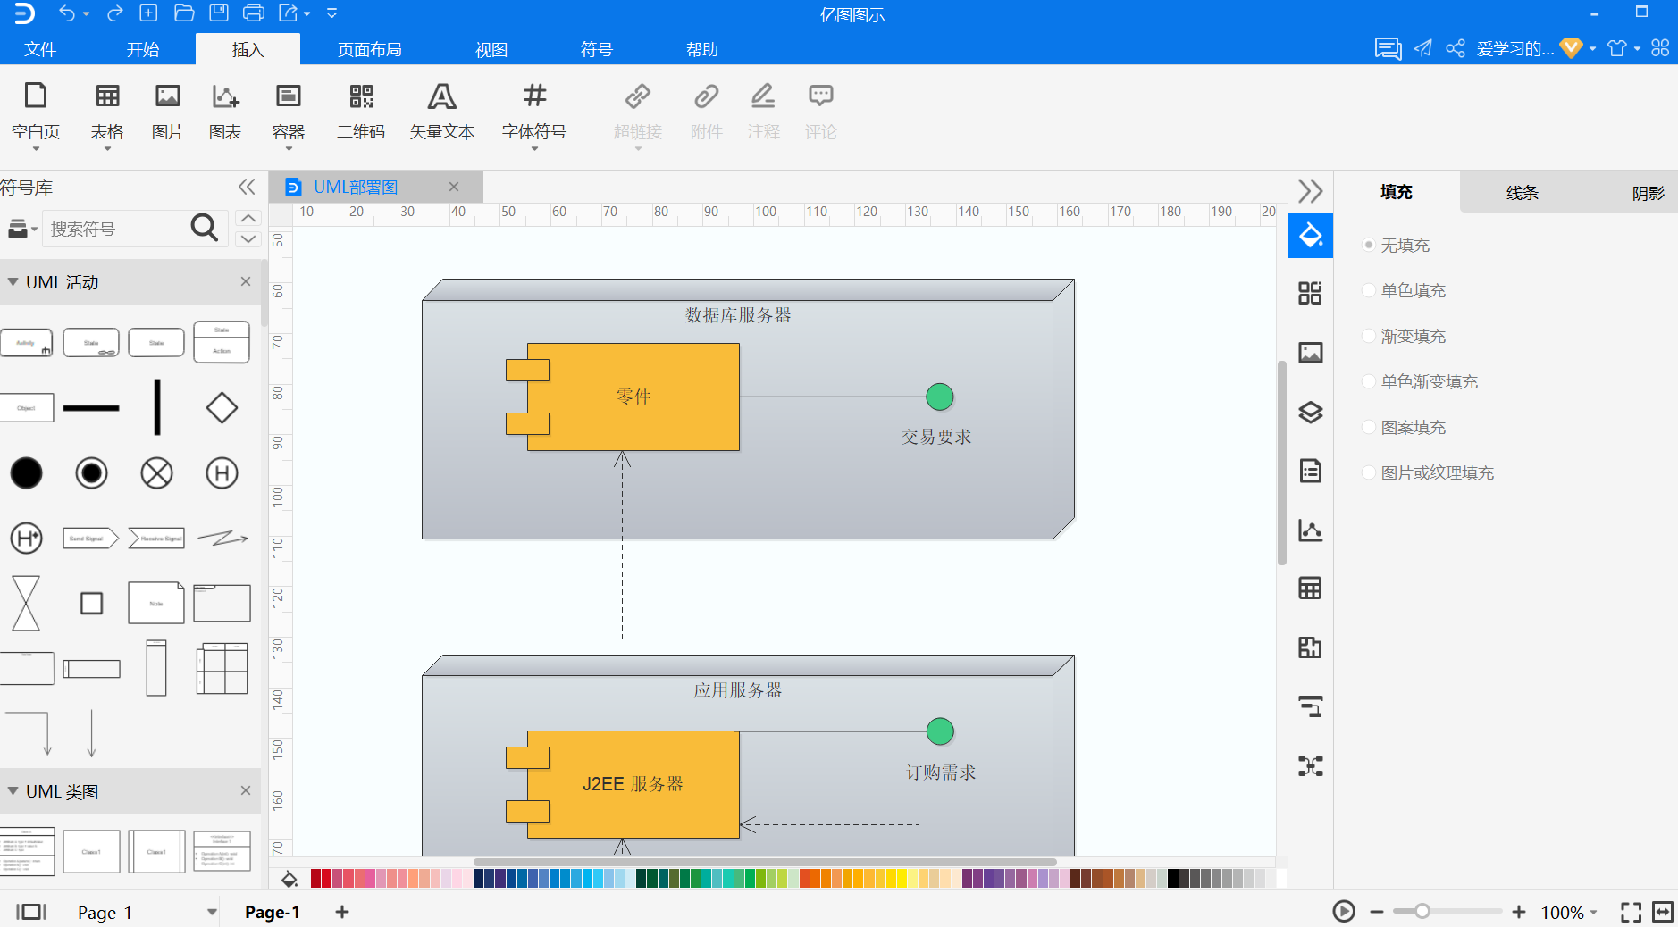Image resolution: width=1678 pixels, height=927 pixels.
Task: Select 图片或纹理填充 option
Action: tap(1428, 472)
